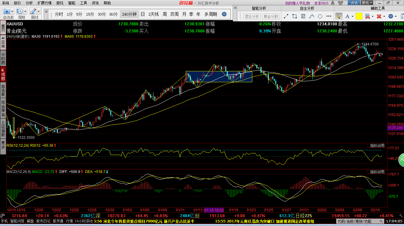Screen dimensions: 404x226
Task: Click the 画线 pencil icon
Action: [x=33, y=11]
